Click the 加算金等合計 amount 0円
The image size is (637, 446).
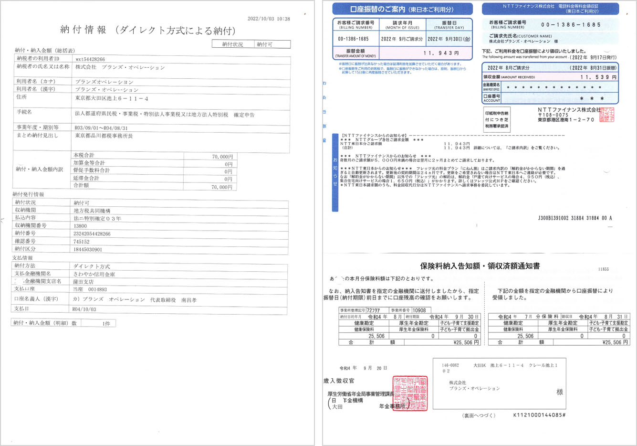[229, 164]
